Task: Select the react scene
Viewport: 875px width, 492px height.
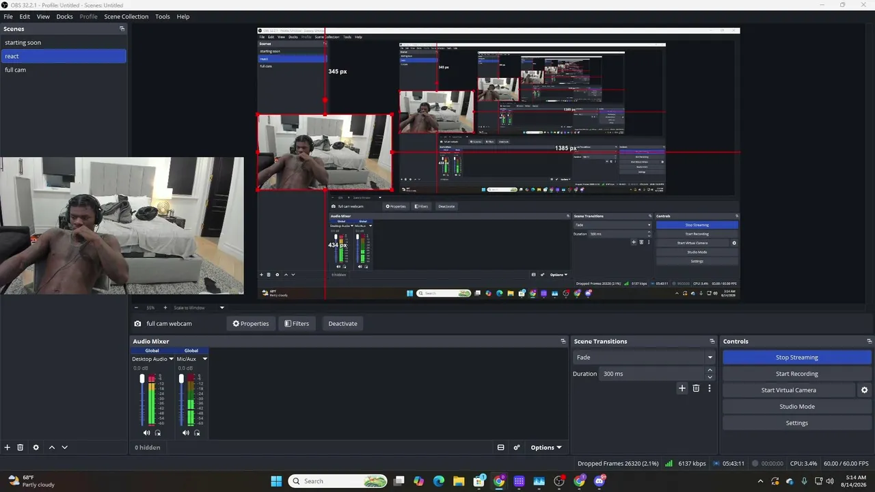Action: [x=64, y=56]
